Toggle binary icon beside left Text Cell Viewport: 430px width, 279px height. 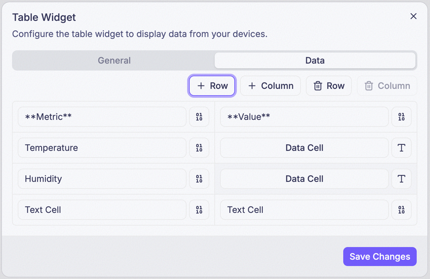(199, 210)
